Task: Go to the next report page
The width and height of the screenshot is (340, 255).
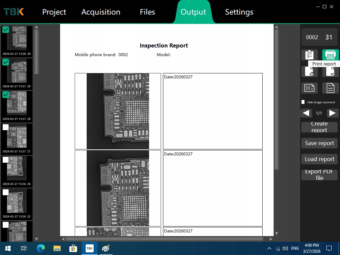Action: pos(332,113)
